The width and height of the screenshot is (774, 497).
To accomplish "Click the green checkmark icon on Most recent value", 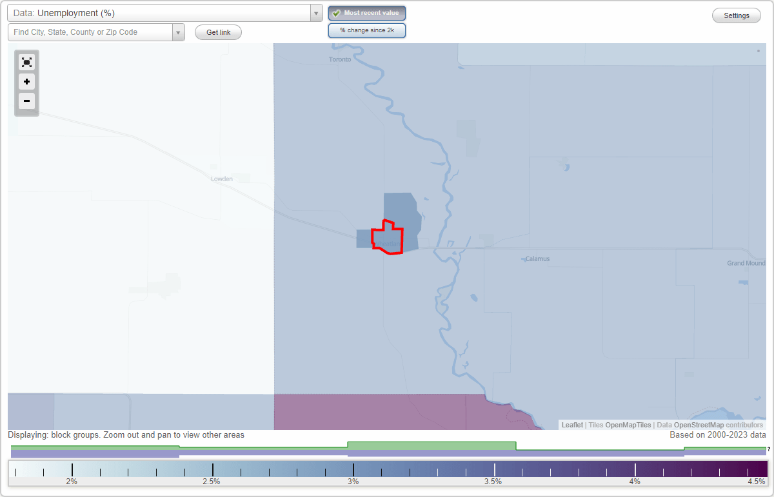I will [336, 12].
